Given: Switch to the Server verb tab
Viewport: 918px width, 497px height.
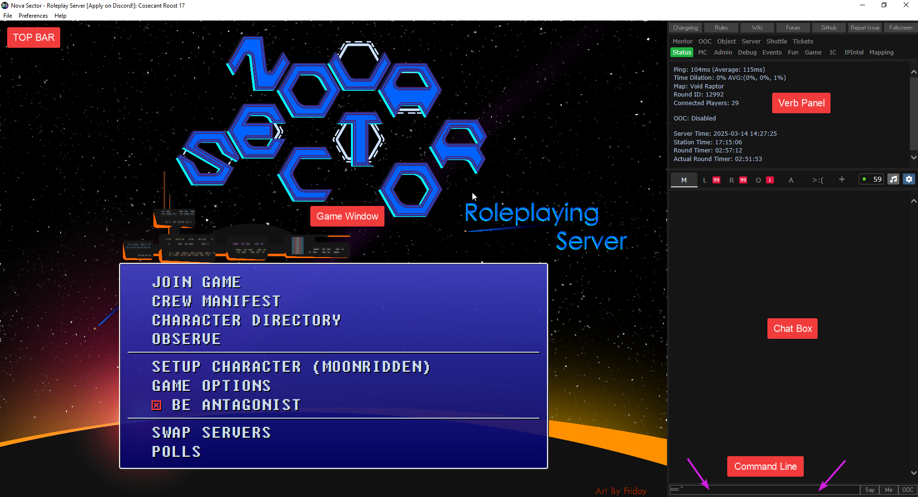Looking at the screenshot, I should [x=751, y=42].
